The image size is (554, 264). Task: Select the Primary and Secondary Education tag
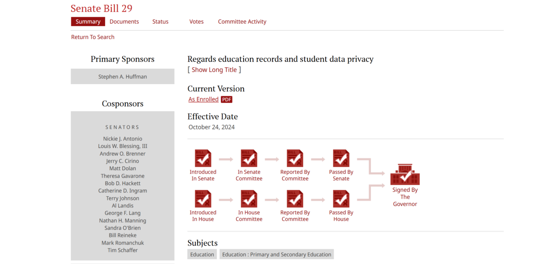(x=277, y=255)
